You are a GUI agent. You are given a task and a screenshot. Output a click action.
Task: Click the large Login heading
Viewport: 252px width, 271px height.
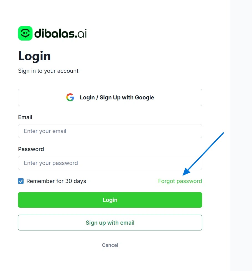point(34,56)
